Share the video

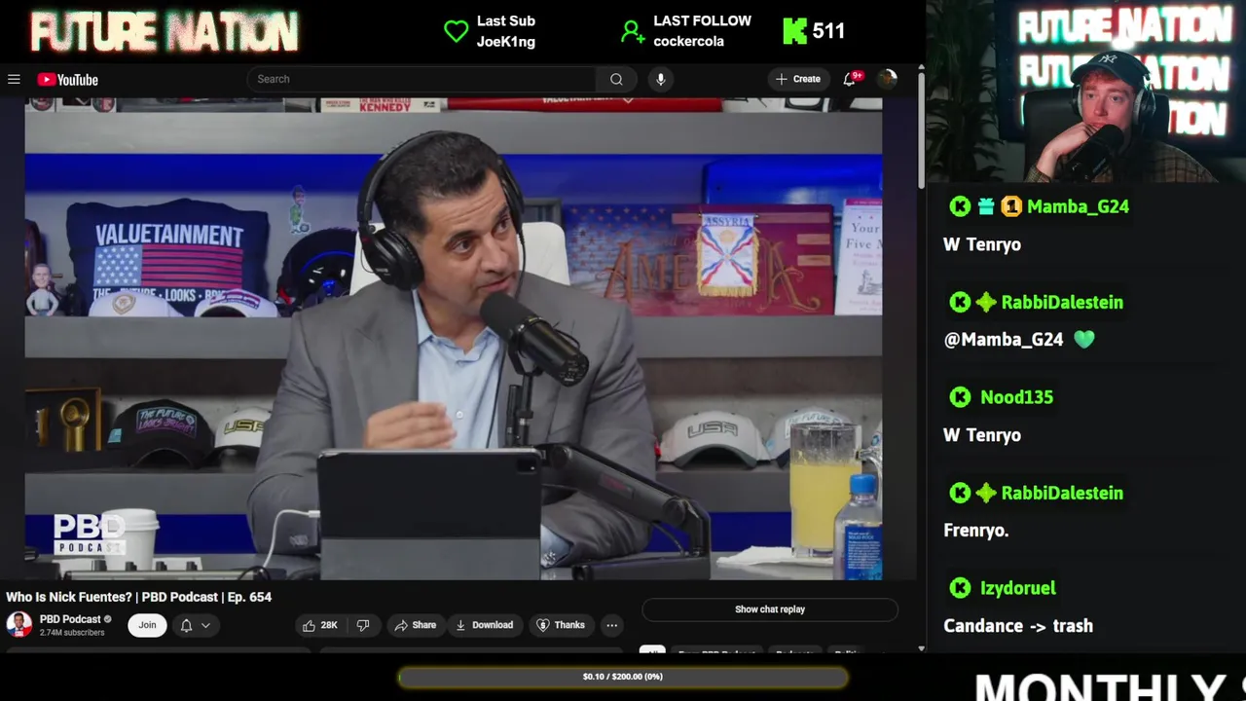[416, 625]
